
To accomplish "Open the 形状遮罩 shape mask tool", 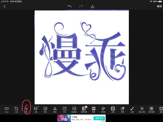I will (x=151, y=109).
